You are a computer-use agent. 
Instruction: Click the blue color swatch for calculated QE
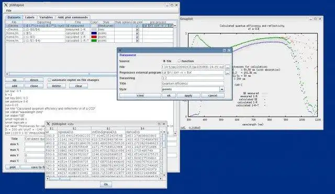94,33
